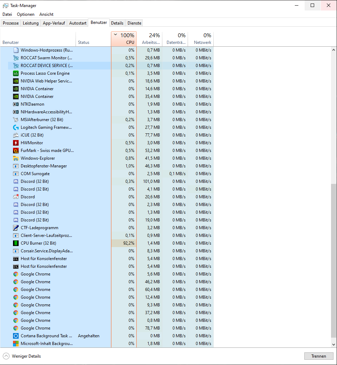
Task: Click the CTF-Ladeprogramm pen icon
Action: point(15,228)
